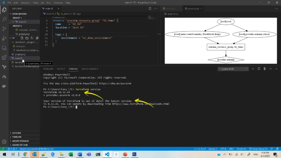The height and width of the screenshot is (158, 281).
Task: Create new folder in TF folder
Action: click(x=27, y=38)
